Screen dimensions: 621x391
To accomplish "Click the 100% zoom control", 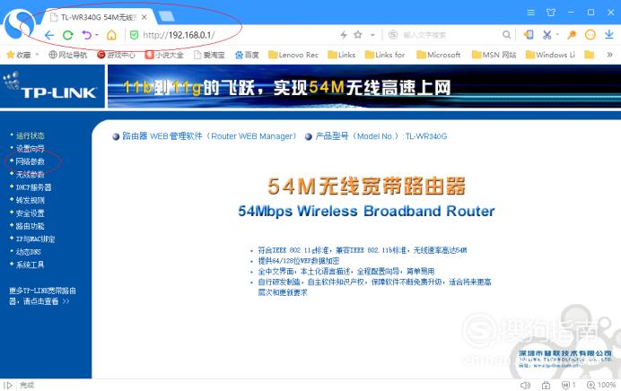I will pos(601,385).
